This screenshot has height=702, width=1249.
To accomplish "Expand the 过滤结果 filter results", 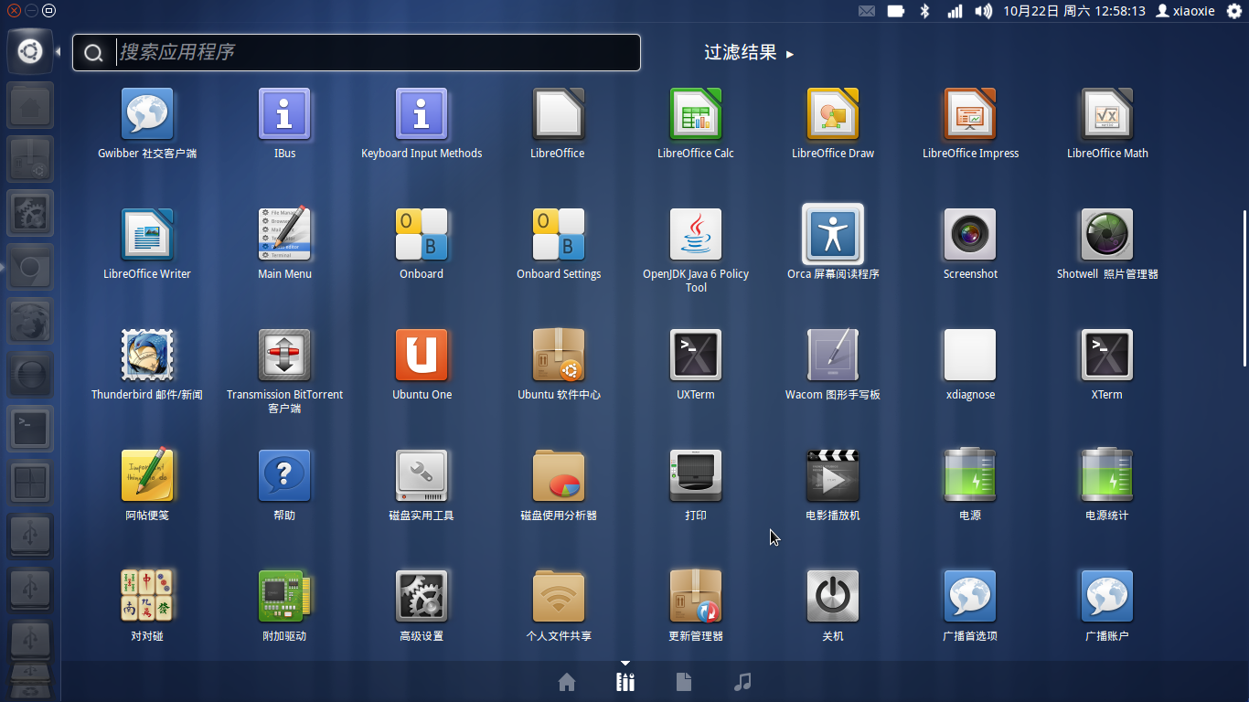I will (x=749, y=53).
